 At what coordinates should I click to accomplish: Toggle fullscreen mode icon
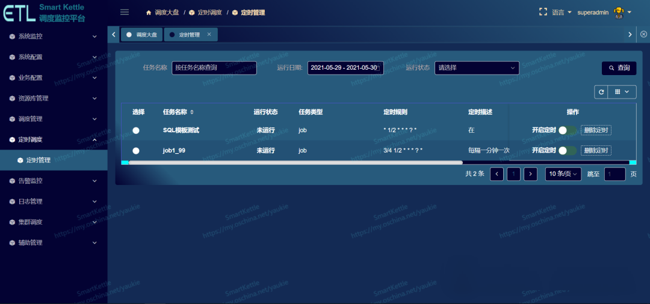click(x=543, y=12)
